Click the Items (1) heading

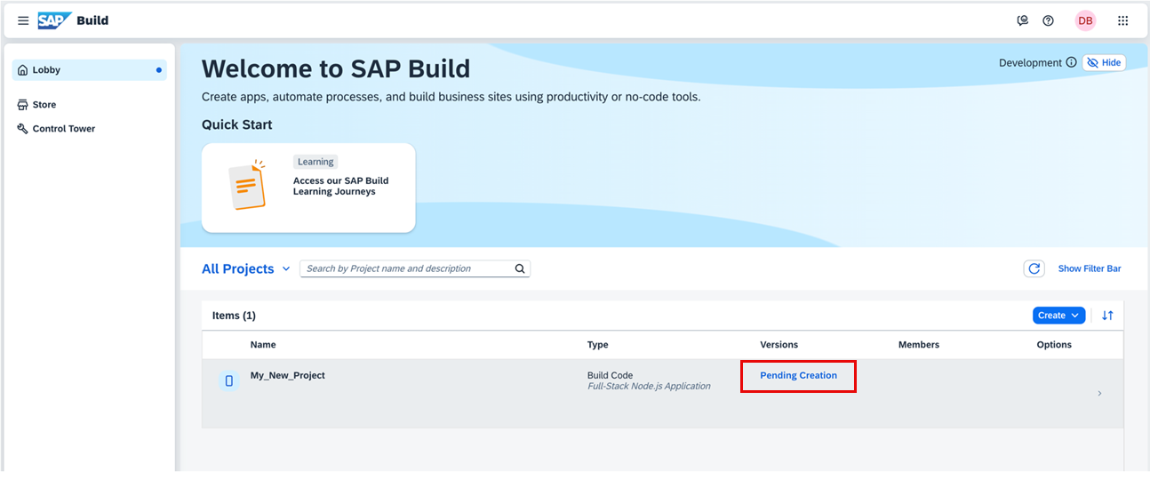pyautogui.click(x=234, y=316)
